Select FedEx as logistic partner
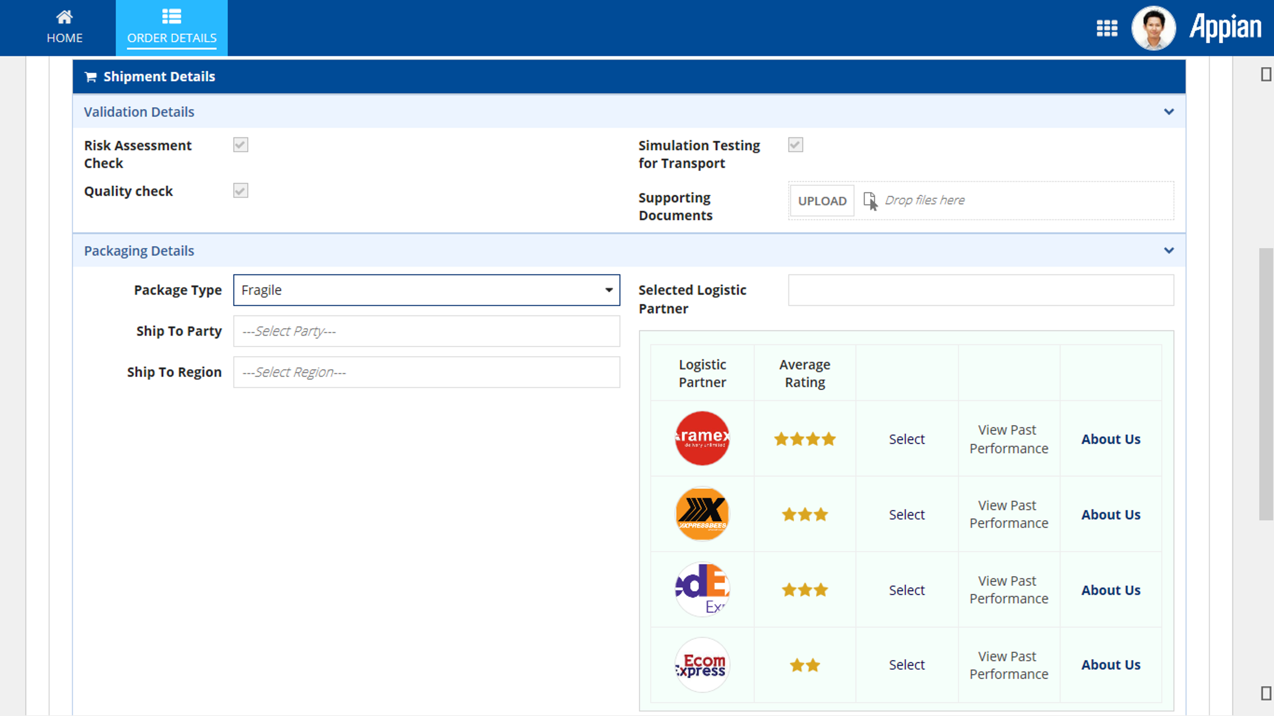Image resolution: width=1274 pixels, height=716 pixels. click(906, 590)
